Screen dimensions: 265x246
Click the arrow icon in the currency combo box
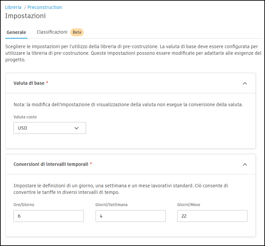(x=77, y=128)
